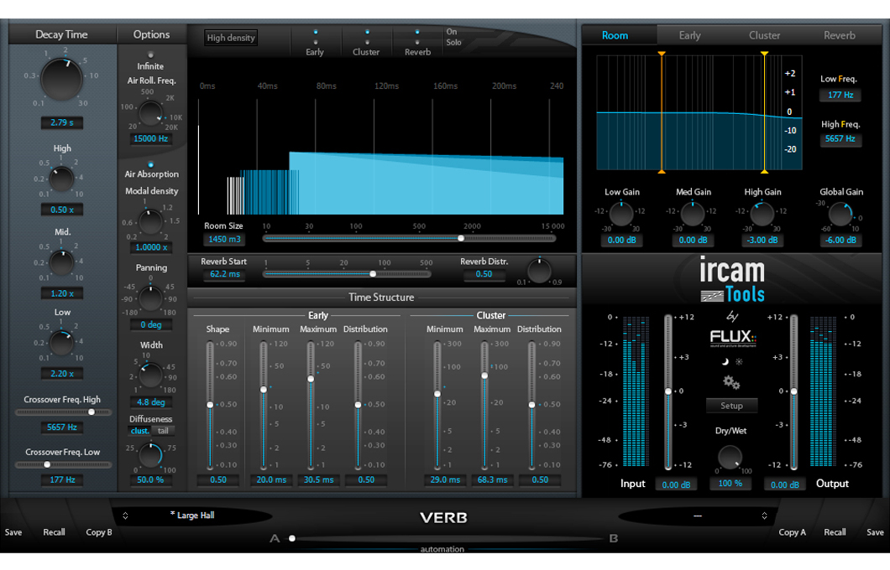Image resolution: width=890 pixels, height=570 pixels.
Task: Switch to the night mode moon icon
Action: coord(724,361)
